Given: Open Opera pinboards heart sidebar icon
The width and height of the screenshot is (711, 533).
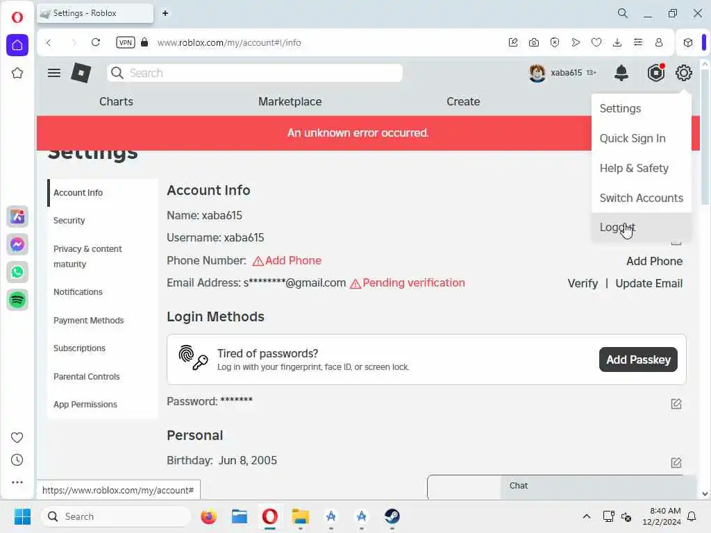Looking at the screenshot, I should click(x=17, y=437).
